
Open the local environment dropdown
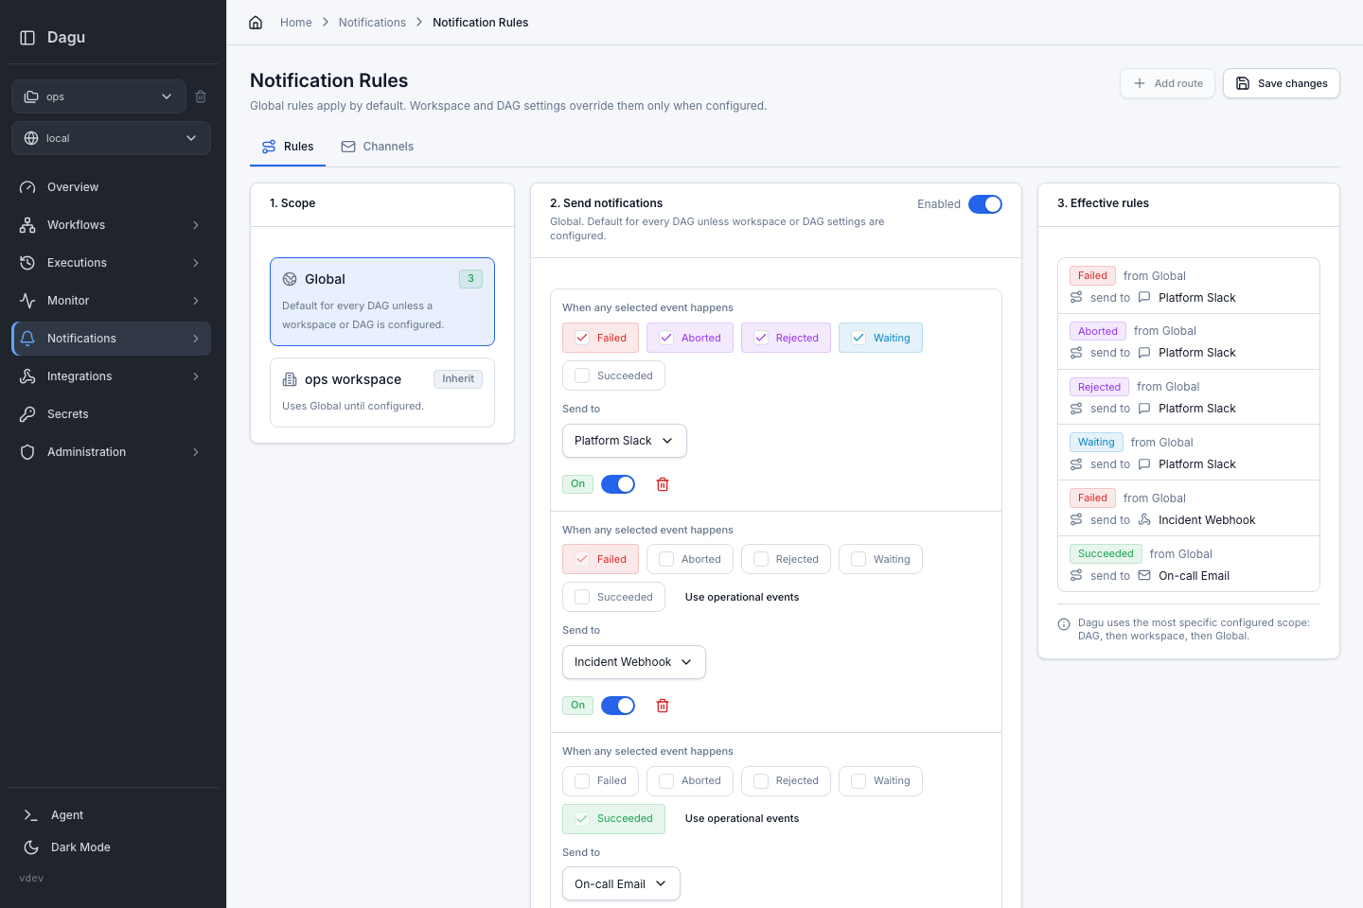pyautogui.click(x=111, y=138)
